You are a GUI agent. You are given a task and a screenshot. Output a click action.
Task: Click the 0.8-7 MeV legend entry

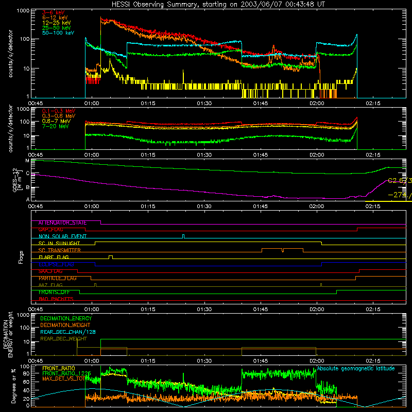click(x=56, y=121)
